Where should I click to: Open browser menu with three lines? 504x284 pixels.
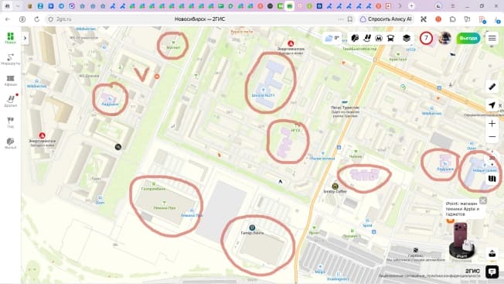click(x=452, y=5)
